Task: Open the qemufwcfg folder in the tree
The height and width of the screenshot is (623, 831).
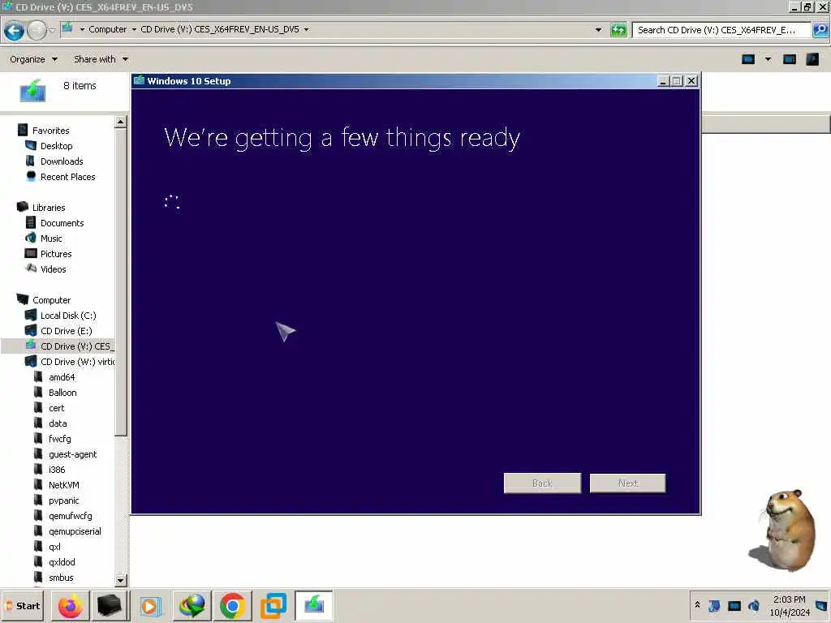Action: (70, 515)
